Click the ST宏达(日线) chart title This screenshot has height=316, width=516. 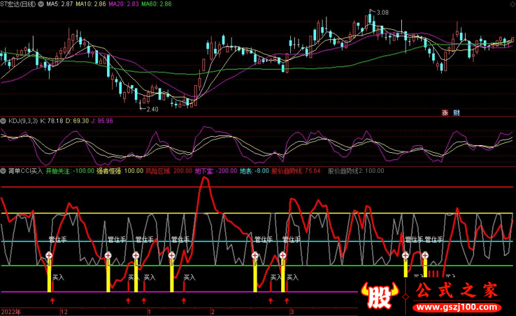coord(18,5)
